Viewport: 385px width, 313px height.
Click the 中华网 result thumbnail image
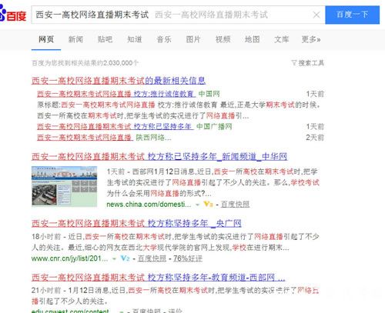(64, 186)
